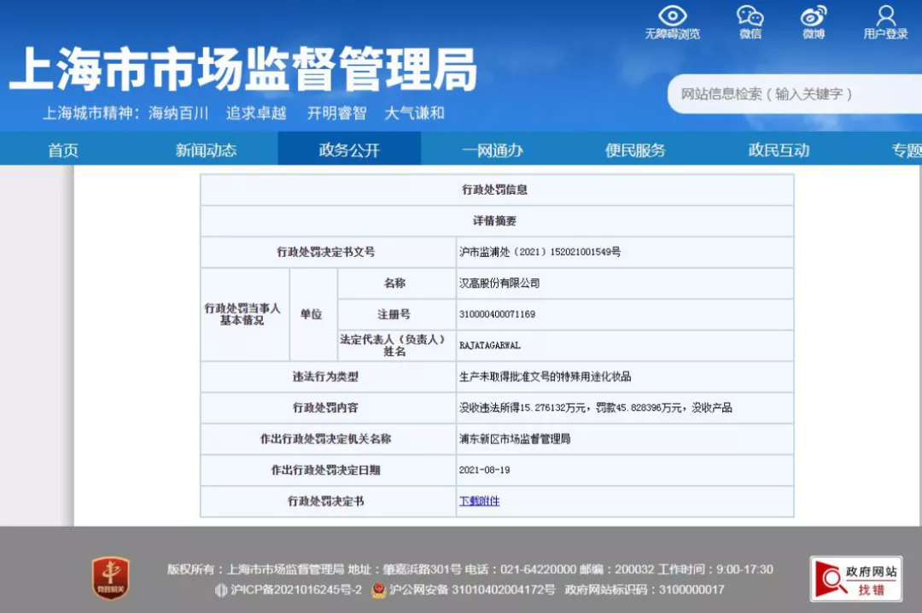Open the 一网通办 navigation tab
Screen dimensions: 922x613
(x=493, y=151)
